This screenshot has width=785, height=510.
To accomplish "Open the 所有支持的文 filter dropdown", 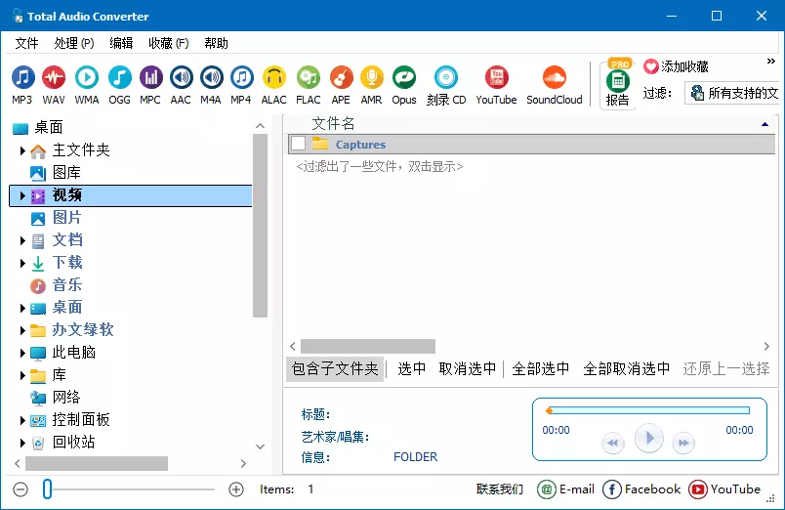I will click(x=734, y=94).
